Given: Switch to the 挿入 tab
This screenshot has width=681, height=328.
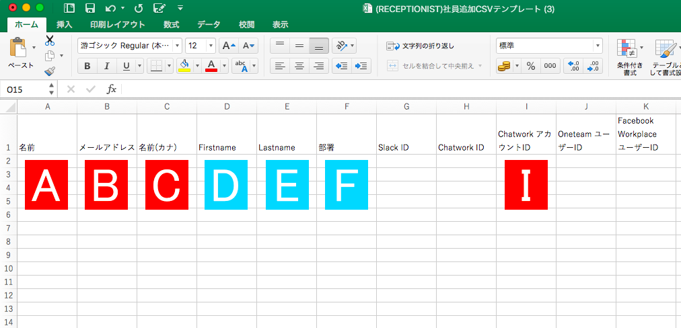Looking at the screenshot, I should point(65,25).
